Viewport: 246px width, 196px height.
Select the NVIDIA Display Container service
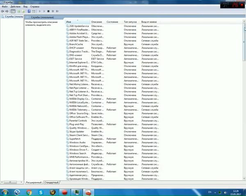(112, 99)
